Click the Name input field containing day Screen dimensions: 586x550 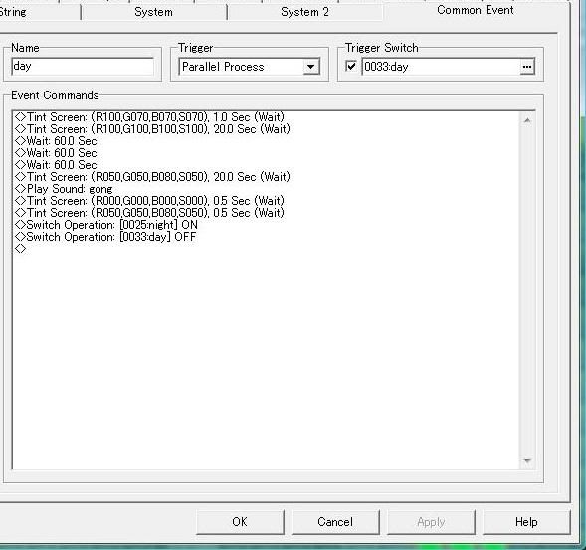(x=83, y=66)
